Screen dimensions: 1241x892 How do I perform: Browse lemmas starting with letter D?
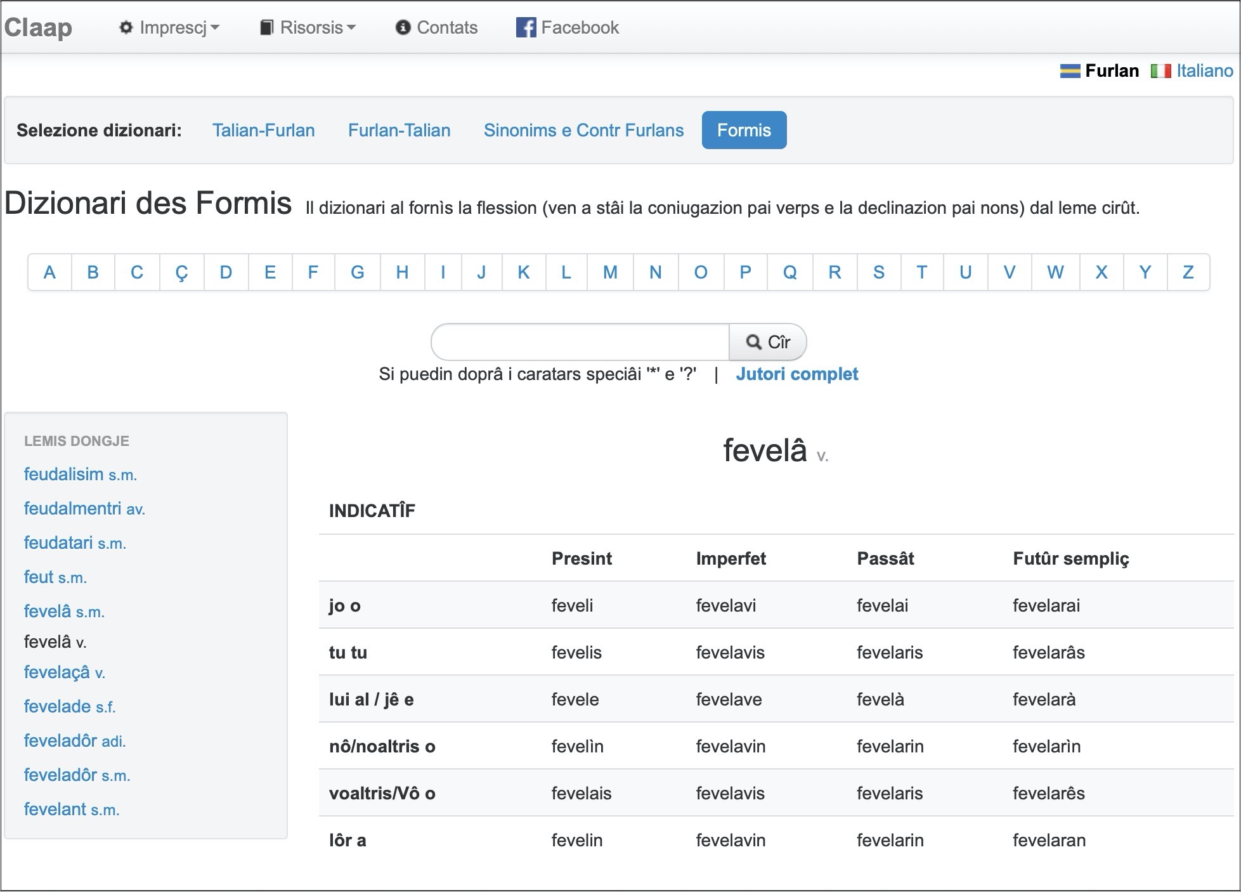[226, 272]
